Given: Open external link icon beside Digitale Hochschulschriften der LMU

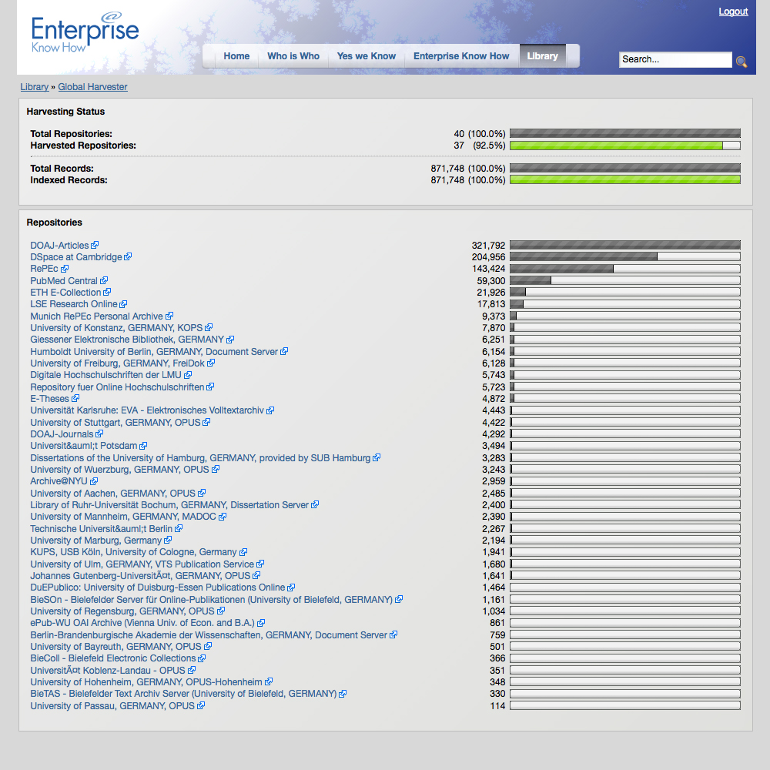Looking at the screenshot, I should 188,375.
